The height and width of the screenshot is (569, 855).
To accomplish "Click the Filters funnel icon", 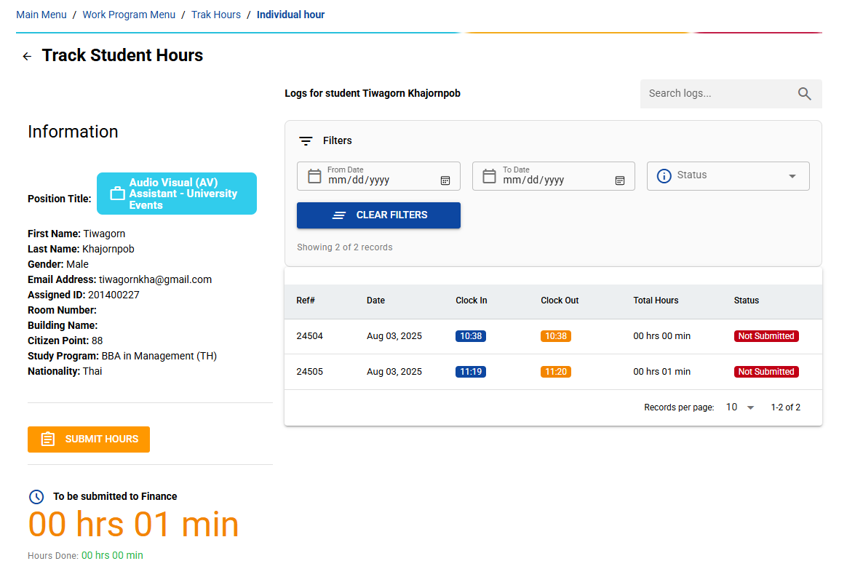I will 306,141.
